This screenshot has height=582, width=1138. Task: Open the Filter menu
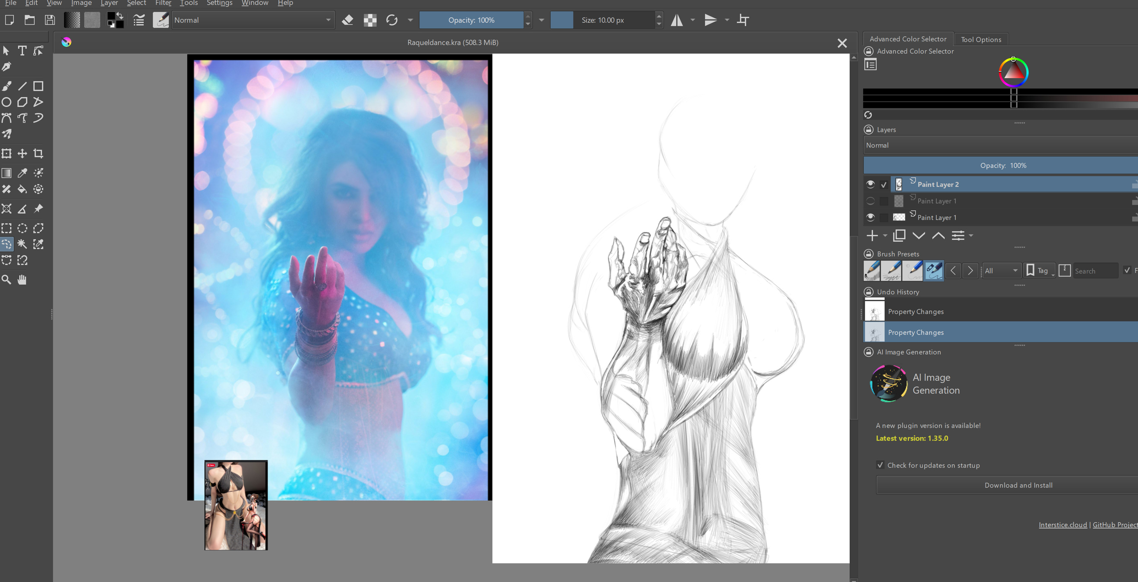click(163, 3)
